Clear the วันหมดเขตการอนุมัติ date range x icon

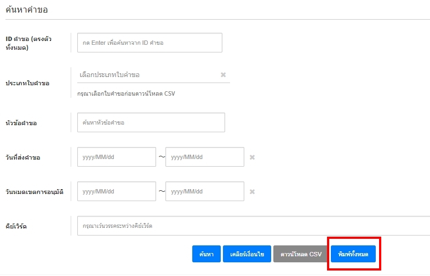click(252, 192)
